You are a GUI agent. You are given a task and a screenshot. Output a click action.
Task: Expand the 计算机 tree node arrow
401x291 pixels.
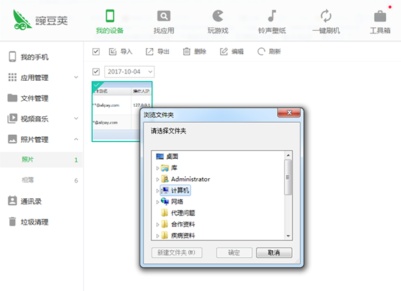(158, 191)
